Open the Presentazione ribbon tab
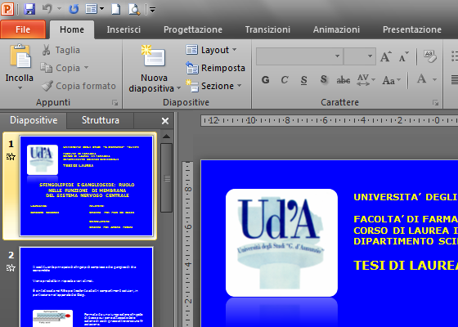The width and height of the screenshot is (458, 327). click(x=412, y=29)
